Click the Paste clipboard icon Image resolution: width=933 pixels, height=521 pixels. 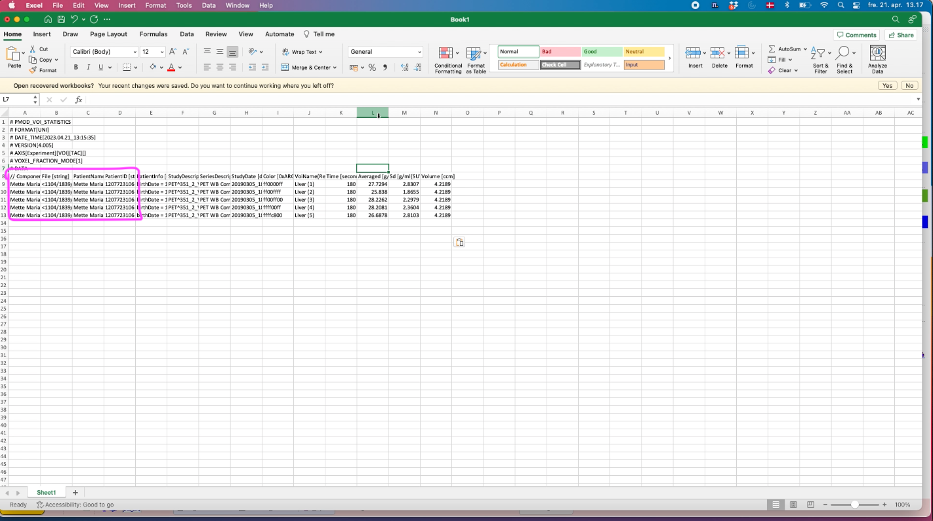click(13, 54)
